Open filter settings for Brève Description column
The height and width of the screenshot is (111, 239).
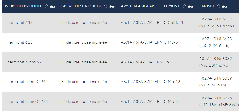112,6
